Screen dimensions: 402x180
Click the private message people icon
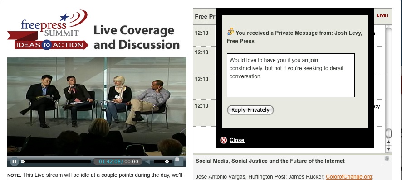230,32
